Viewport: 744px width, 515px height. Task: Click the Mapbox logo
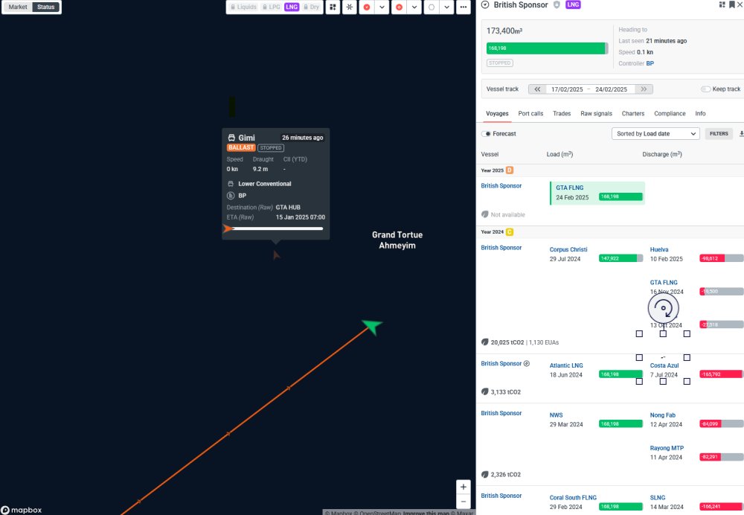pyautogui.click(x=22, y=510)
